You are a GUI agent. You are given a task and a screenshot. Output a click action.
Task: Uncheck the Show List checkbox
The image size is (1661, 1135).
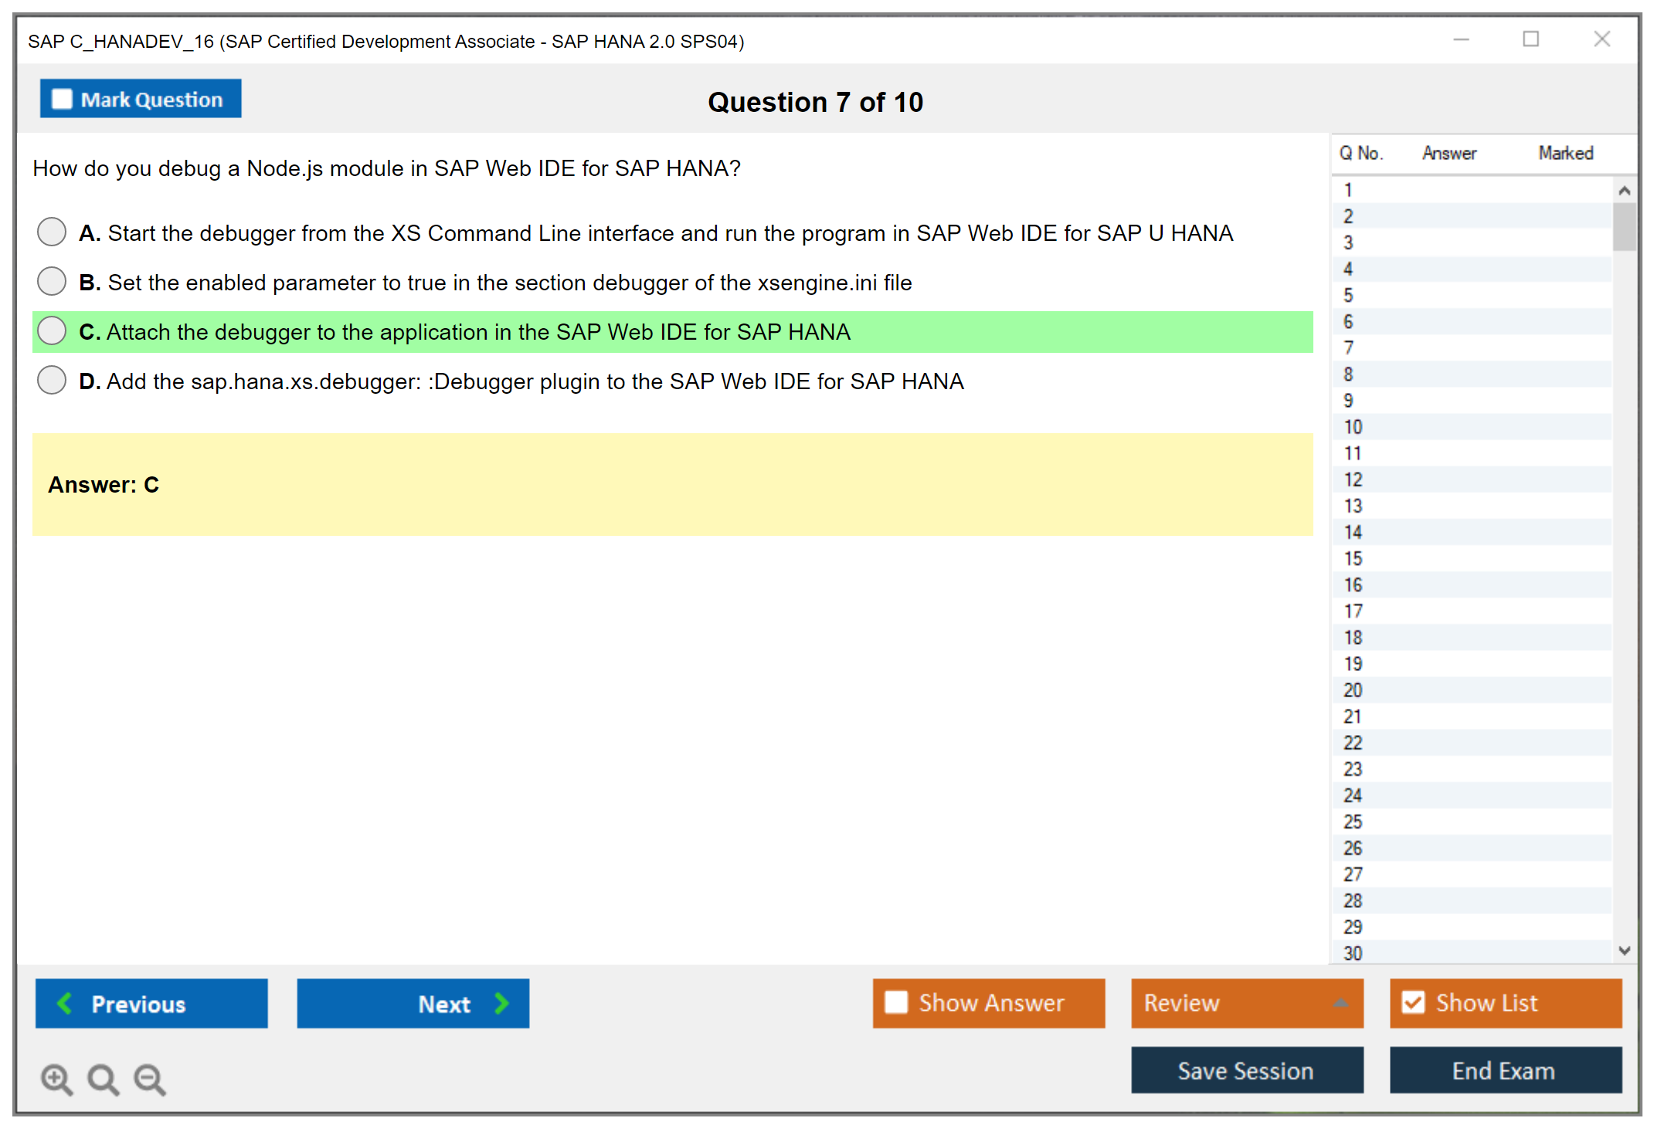[x=1413, y=1002]
